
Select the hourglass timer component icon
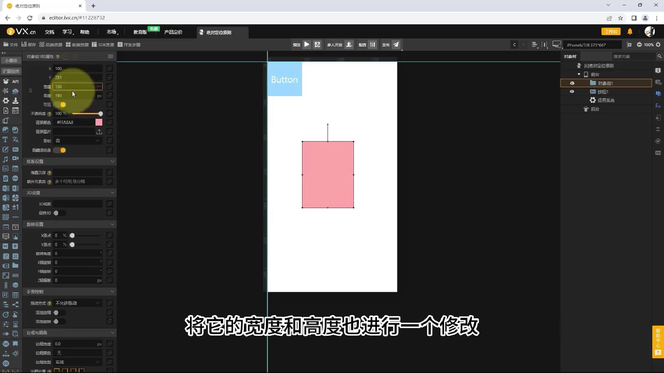15,324
